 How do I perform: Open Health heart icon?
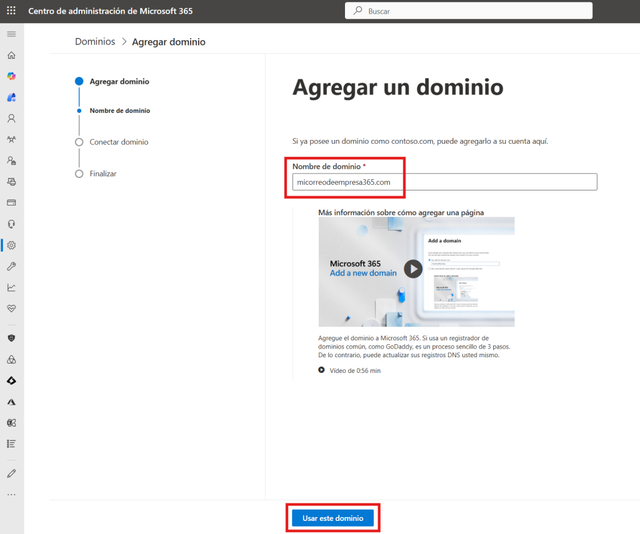point(11,309)
